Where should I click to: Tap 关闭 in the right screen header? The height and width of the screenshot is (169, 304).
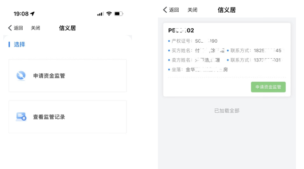192,10
